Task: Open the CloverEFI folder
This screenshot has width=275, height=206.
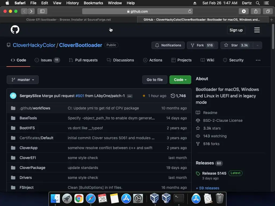Action: pos(28,158)
